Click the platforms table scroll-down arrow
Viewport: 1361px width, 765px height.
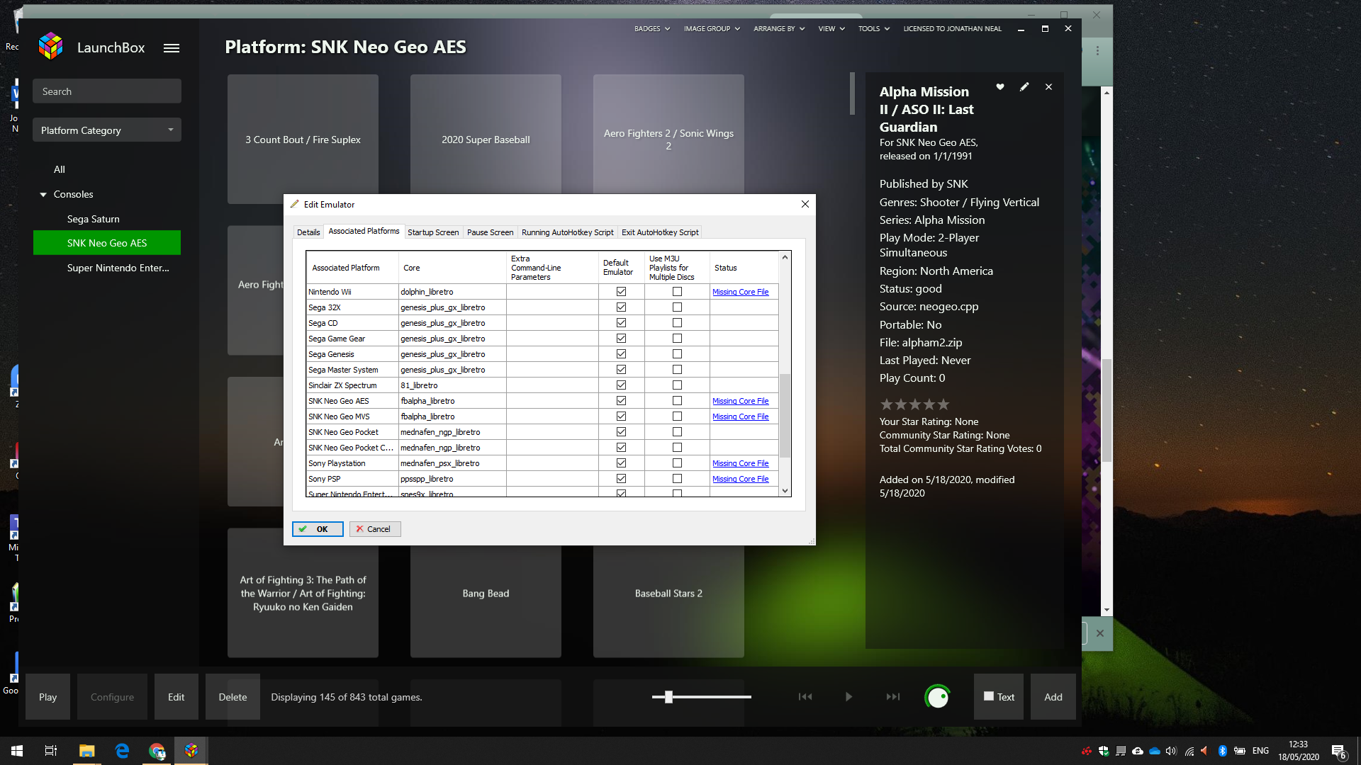pos(785,490)
